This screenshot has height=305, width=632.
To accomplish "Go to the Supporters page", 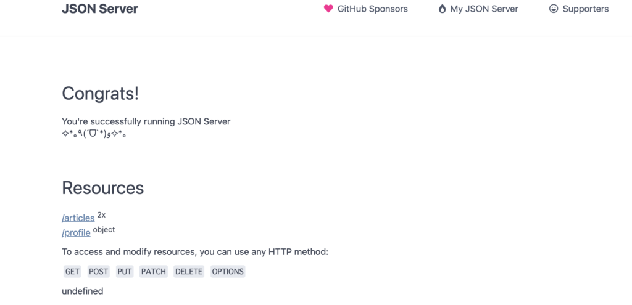I will [579, 9].
